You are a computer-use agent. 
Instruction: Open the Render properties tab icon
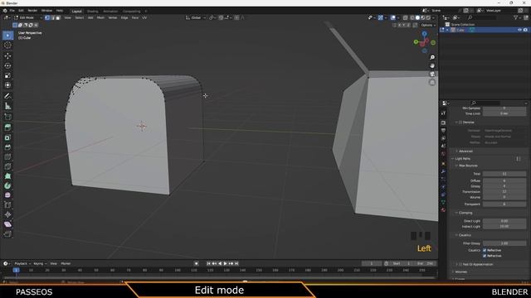click(444, 123)
